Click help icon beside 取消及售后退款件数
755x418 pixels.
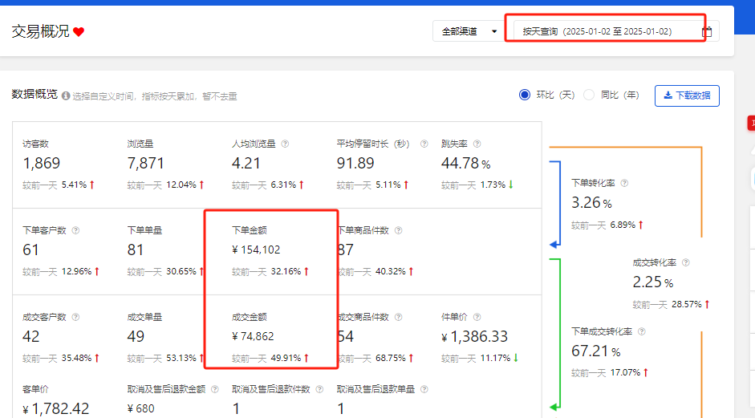click(x=319, y=389)
